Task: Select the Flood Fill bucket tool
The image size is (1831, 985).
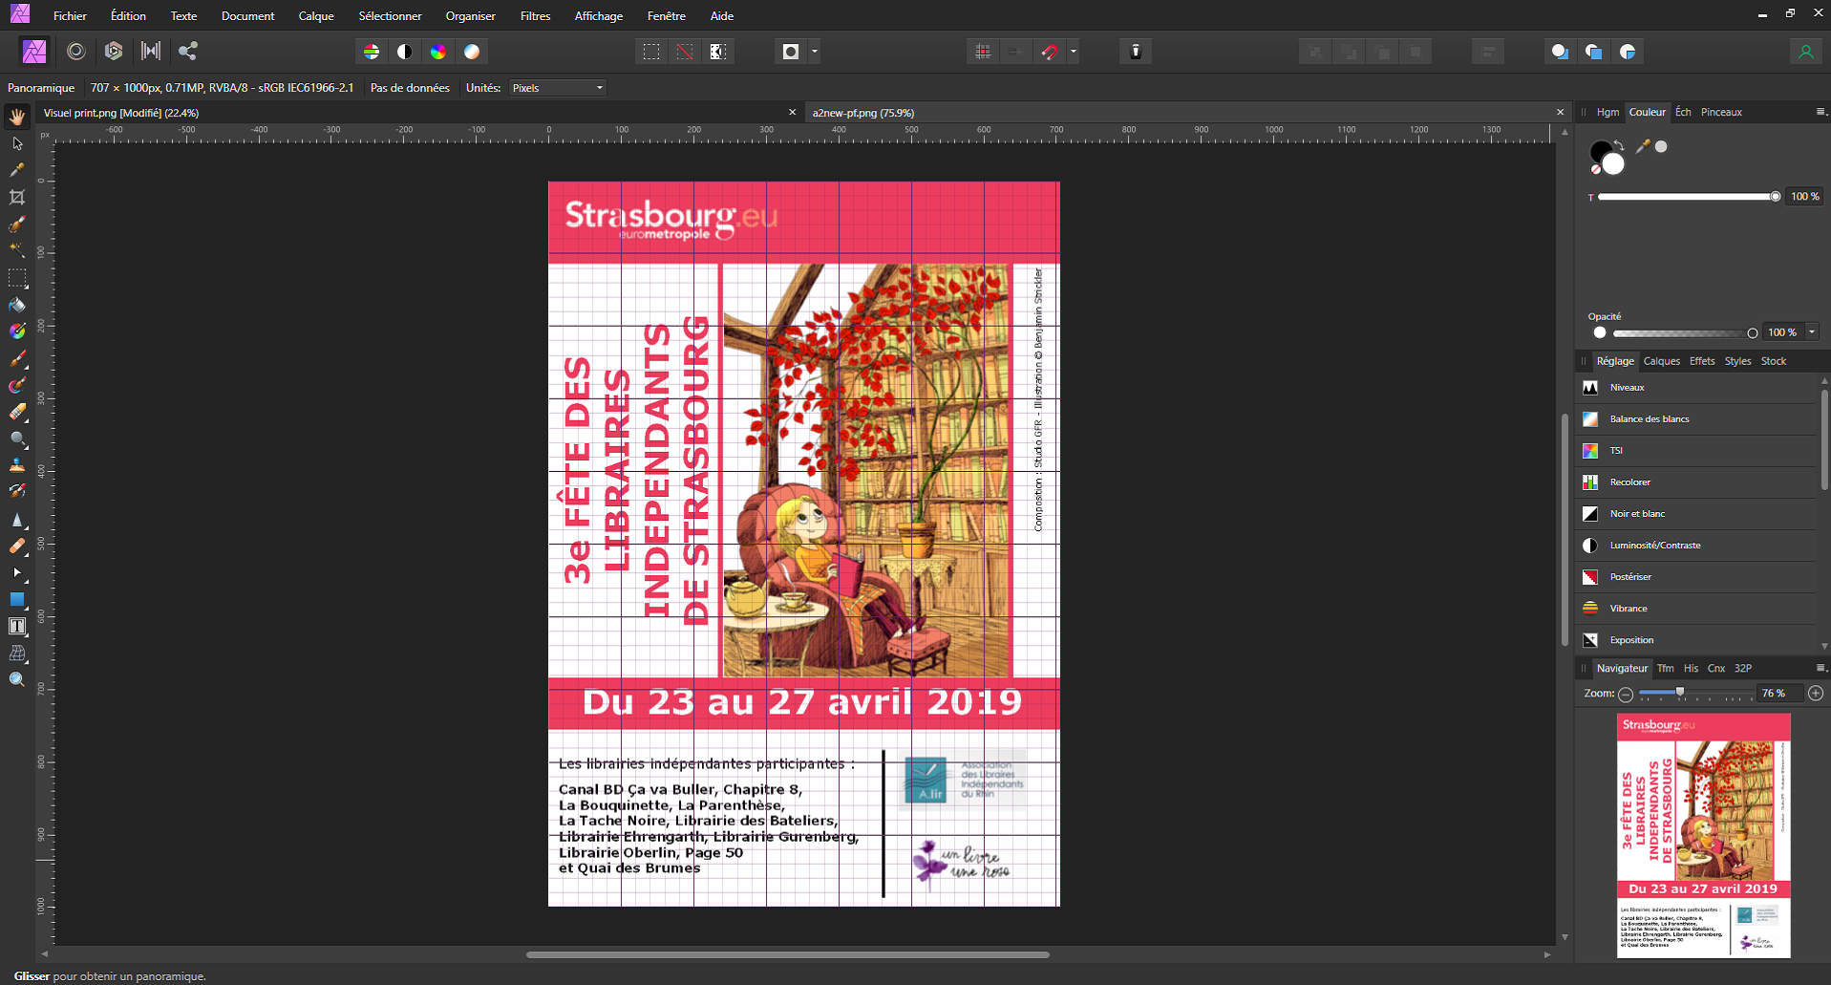Action: [x=17, y=305]
